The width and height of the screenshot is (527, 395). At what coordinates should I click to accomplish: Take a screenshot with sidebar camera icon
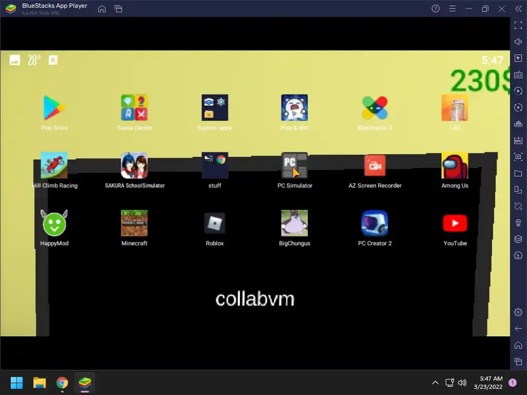[x=518, y=157]
